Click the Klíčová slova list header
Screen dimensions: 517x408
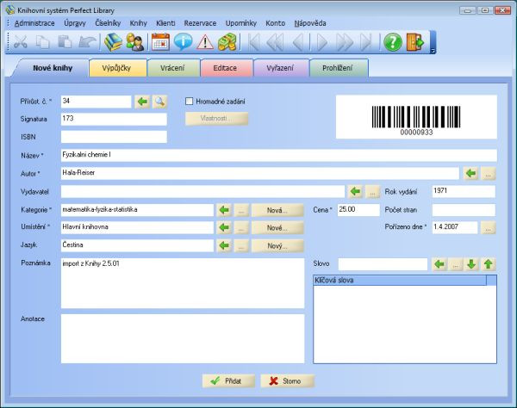(x=400, y=281)
